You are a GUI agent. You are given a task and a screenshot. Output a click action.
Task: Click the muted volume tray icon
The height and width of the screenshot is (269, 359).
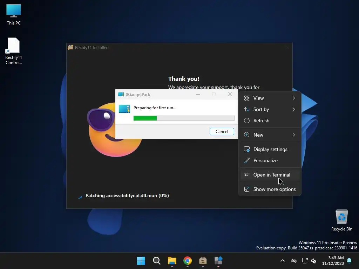pos(314,261)
